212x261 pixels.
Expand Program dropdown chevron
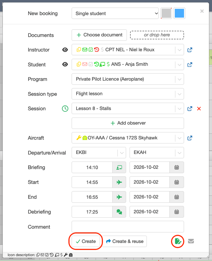pyautogui.click(x=179, y=79)
